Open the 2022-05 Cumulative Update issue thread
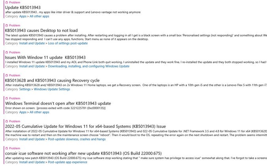This screenshot has width=267, height=166. pyautogui.click(x=85, y=127)
